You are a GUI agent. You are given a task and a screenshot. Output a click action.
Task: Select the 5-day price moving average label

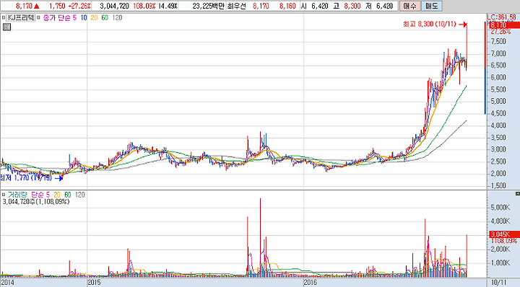74,17
